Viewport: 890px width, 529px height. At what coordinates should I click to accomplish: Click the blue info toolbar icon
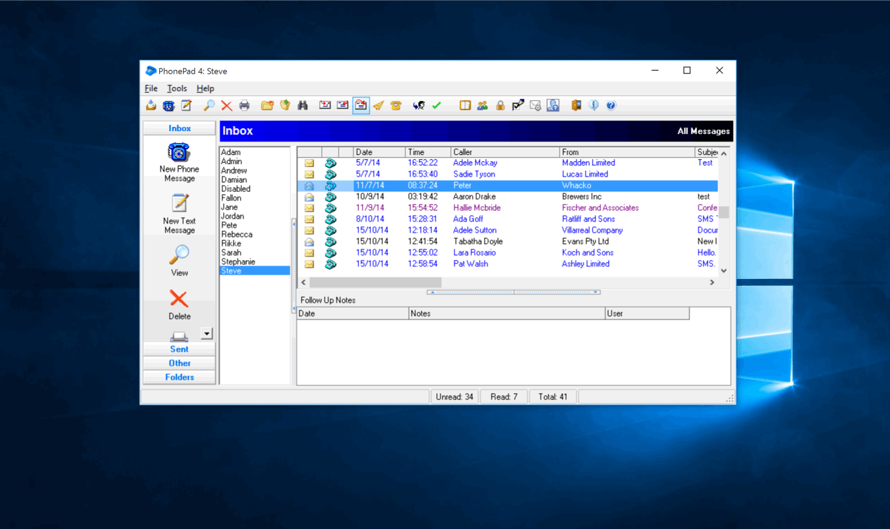pyautogui.click(x=593, y=106)
